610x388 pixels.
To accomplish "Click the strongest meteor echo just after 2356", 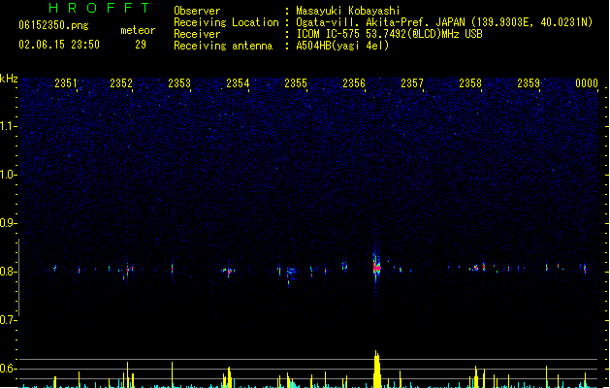I will pyautogui.click(x=376, y=268).
